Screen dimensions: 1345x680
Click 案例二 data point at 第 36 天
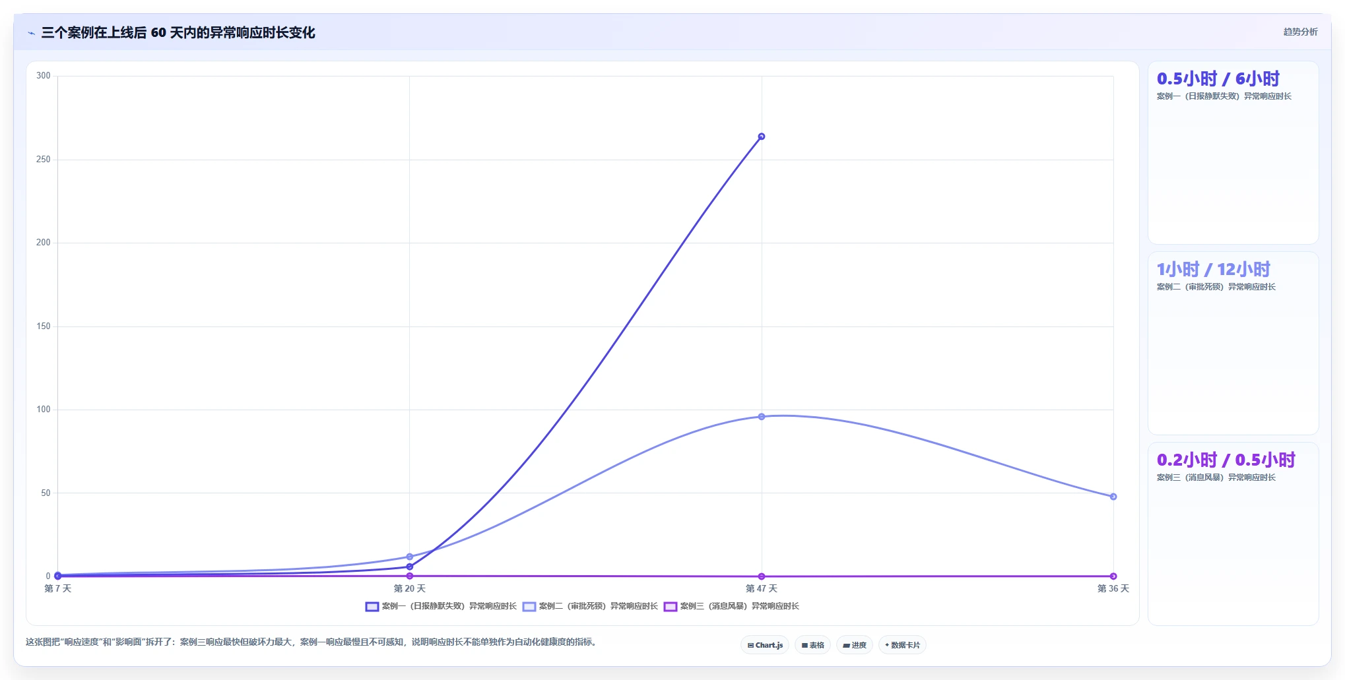(x=1113, y=497)
